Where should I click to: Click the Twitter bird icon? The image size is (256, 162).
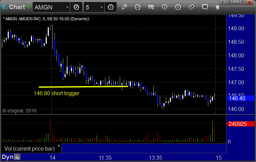tap(217, 7)
